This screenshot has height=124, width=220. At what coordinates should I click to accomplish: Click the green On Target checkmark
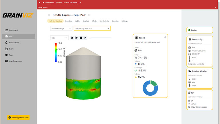point(136,70)
